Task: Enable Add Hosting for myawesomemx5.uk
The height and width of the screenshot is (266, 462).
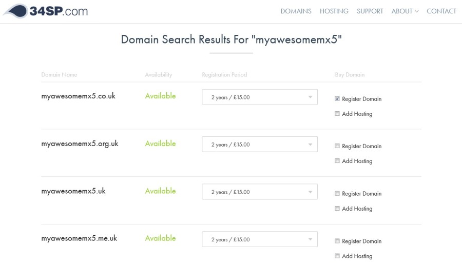Action: pos(337,208)
